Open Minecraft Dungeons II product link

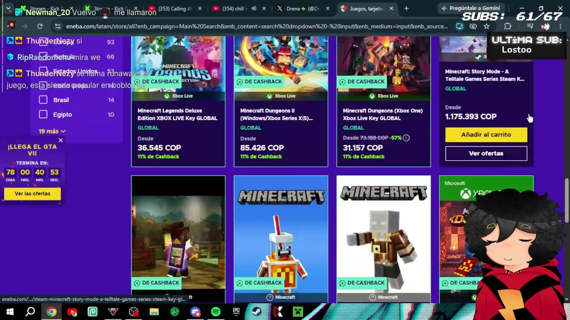coord(277,114)
